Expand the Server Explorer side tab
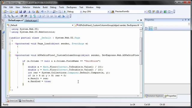 [3, 40]
